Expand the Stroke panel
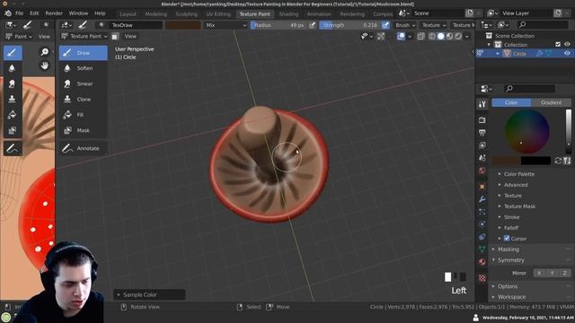 click(511, 217)
